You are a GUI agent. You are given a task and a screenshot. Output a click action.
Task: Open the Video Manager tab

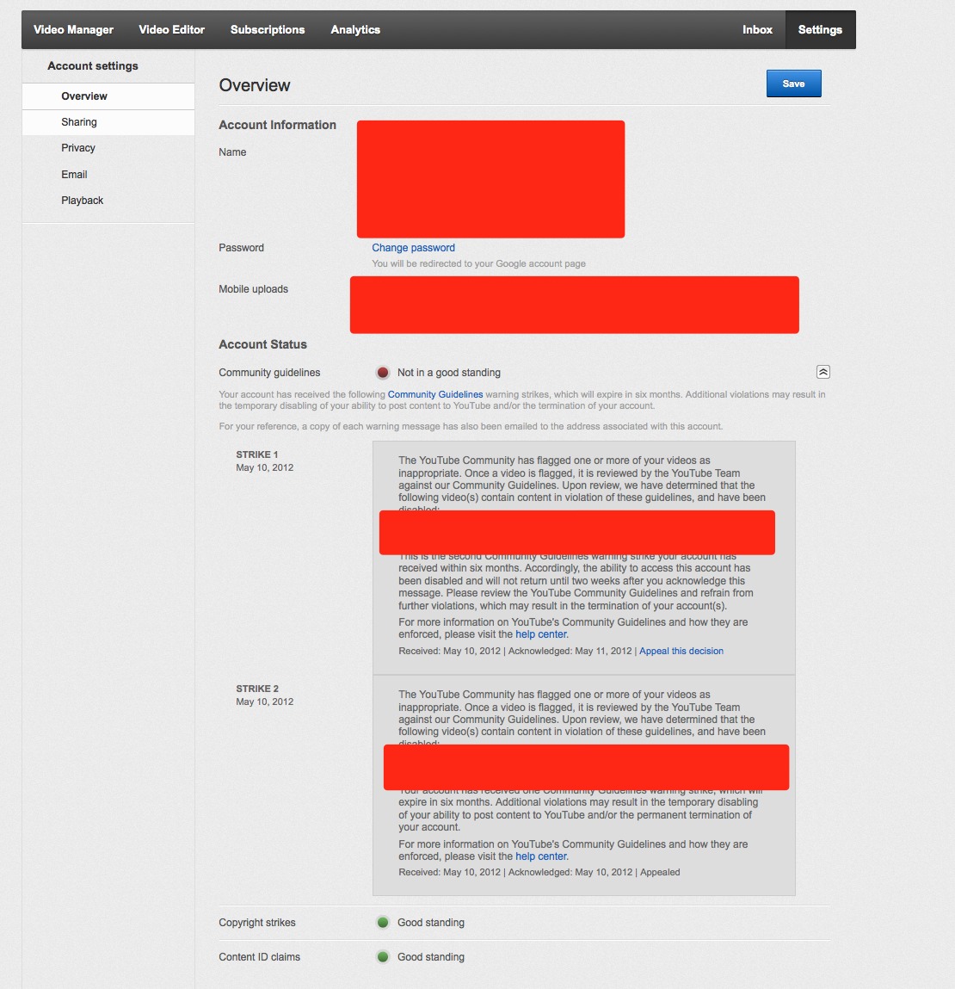point(74,29)
